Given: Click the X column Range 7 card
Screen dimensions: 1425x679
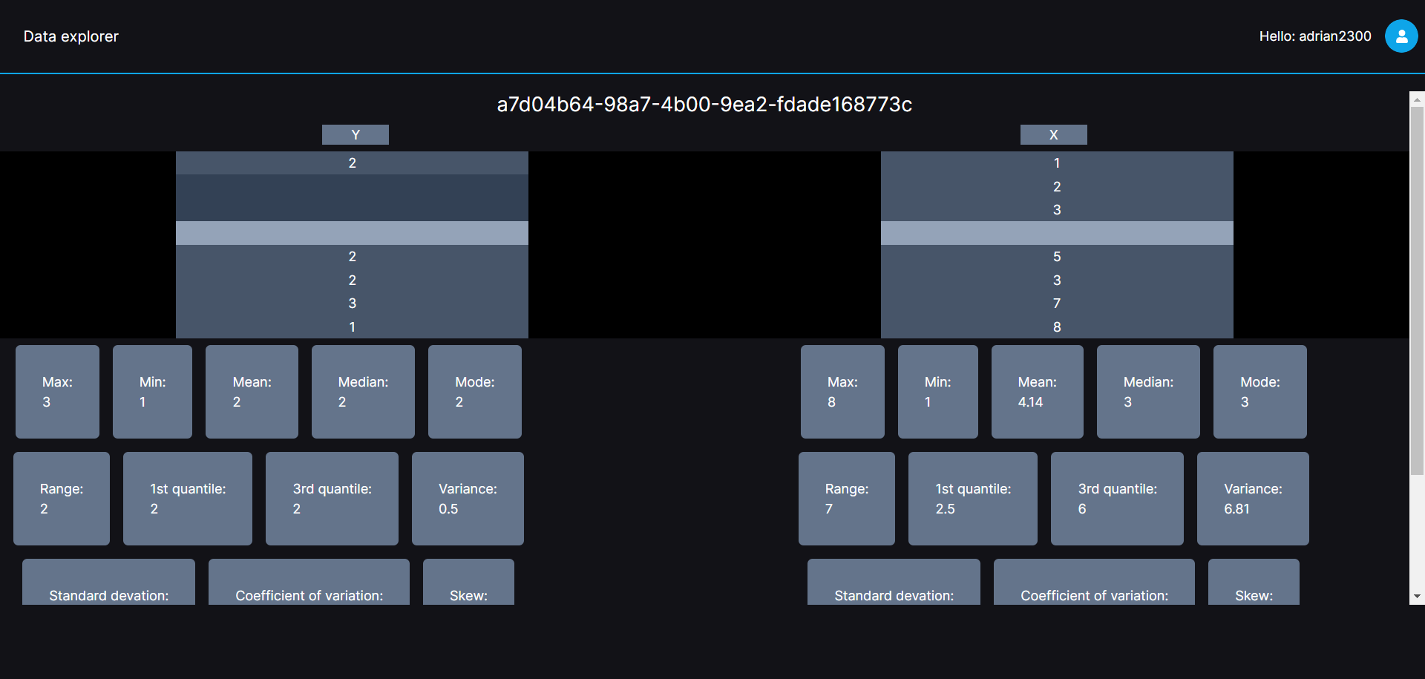Looking at the screenshot, I should click(846, 499).
